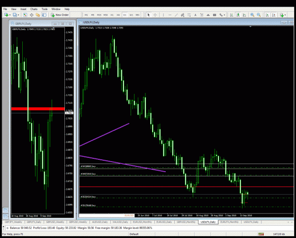Switch to XAUUSD,Daily chart tab
This screenshot has height=238, width=296.
120,222
